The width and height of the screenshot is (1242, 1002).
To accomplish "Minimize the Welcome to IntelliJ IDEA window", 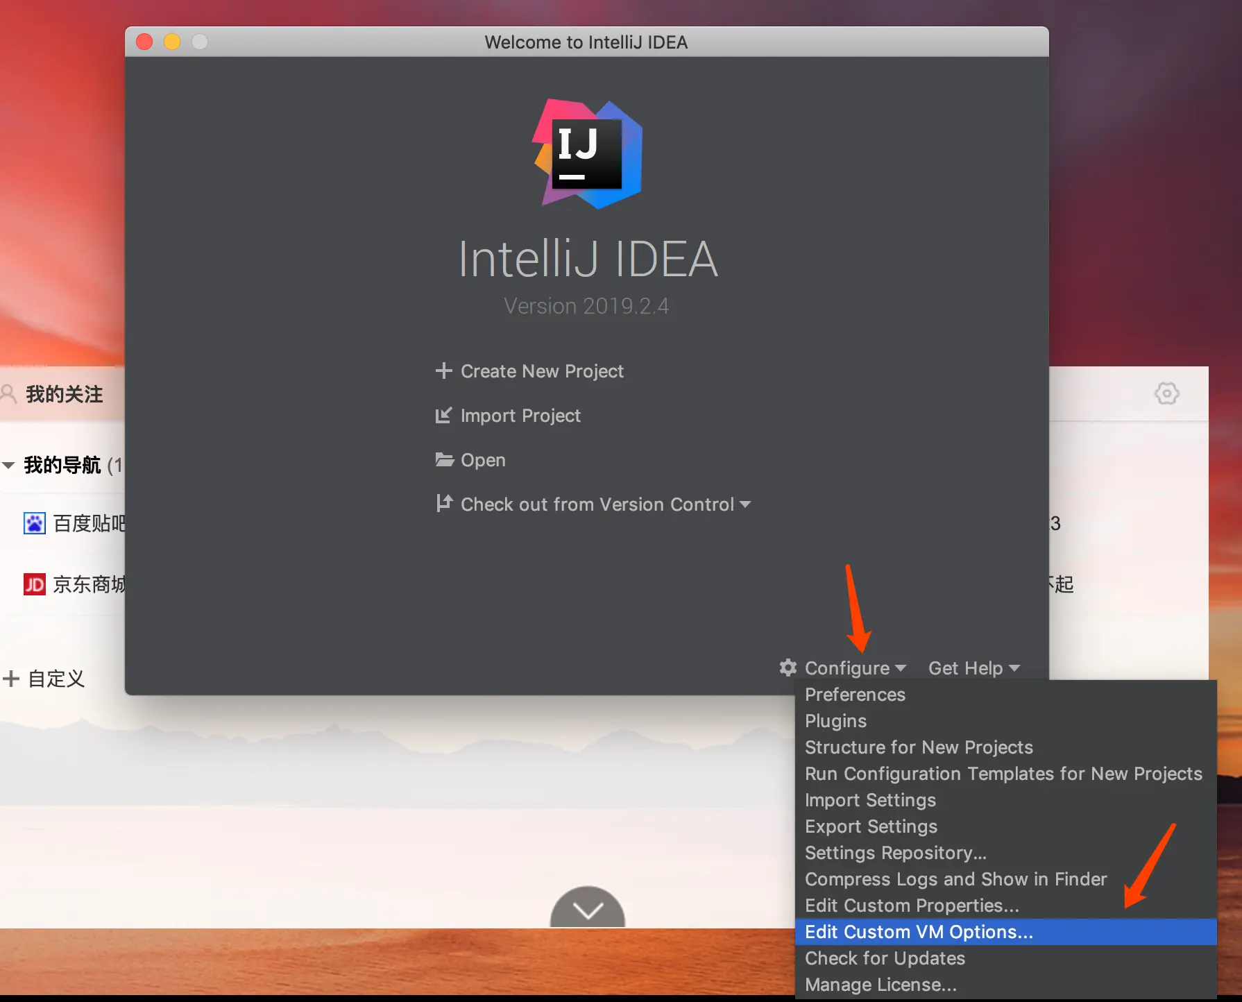I will point(172,42).
